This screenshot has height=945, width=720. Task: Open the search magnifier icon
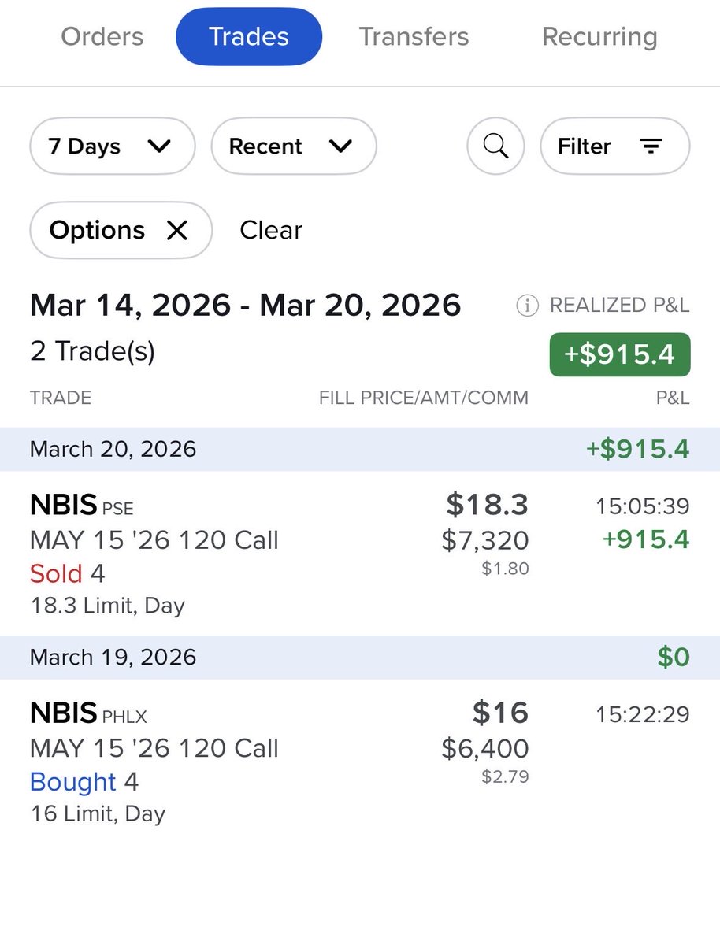click(x=495, y=146)
